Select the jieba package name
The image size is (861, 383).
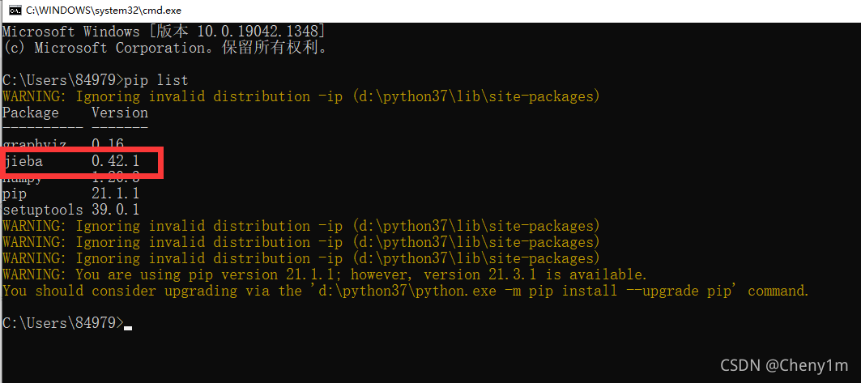pyautogui.click(x=23, y=161)
